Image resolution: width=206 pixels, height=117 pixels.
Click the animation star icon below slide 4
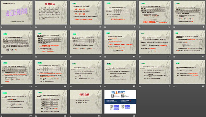tap(105, 27)
